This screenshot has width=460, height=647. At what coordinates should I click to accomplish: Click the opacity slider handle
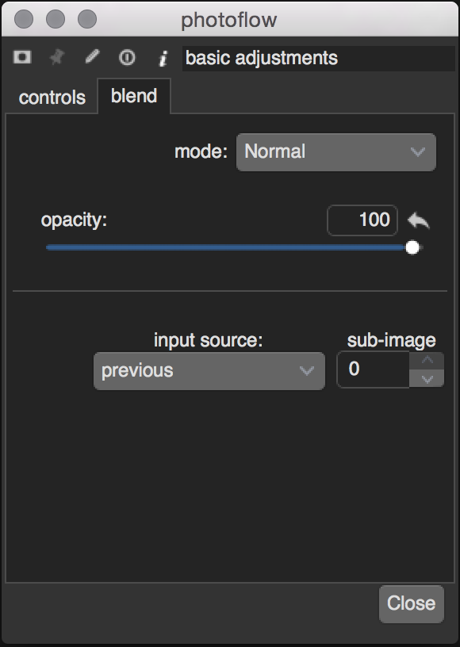pos(412,247)
